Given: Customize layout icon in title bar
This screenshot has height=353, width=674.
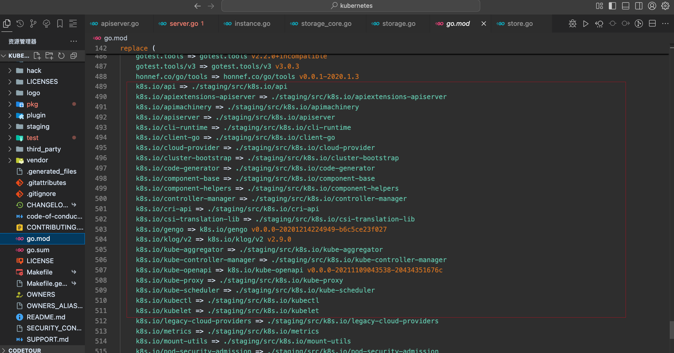Looking at the screenshot, I should pos(599,6).
